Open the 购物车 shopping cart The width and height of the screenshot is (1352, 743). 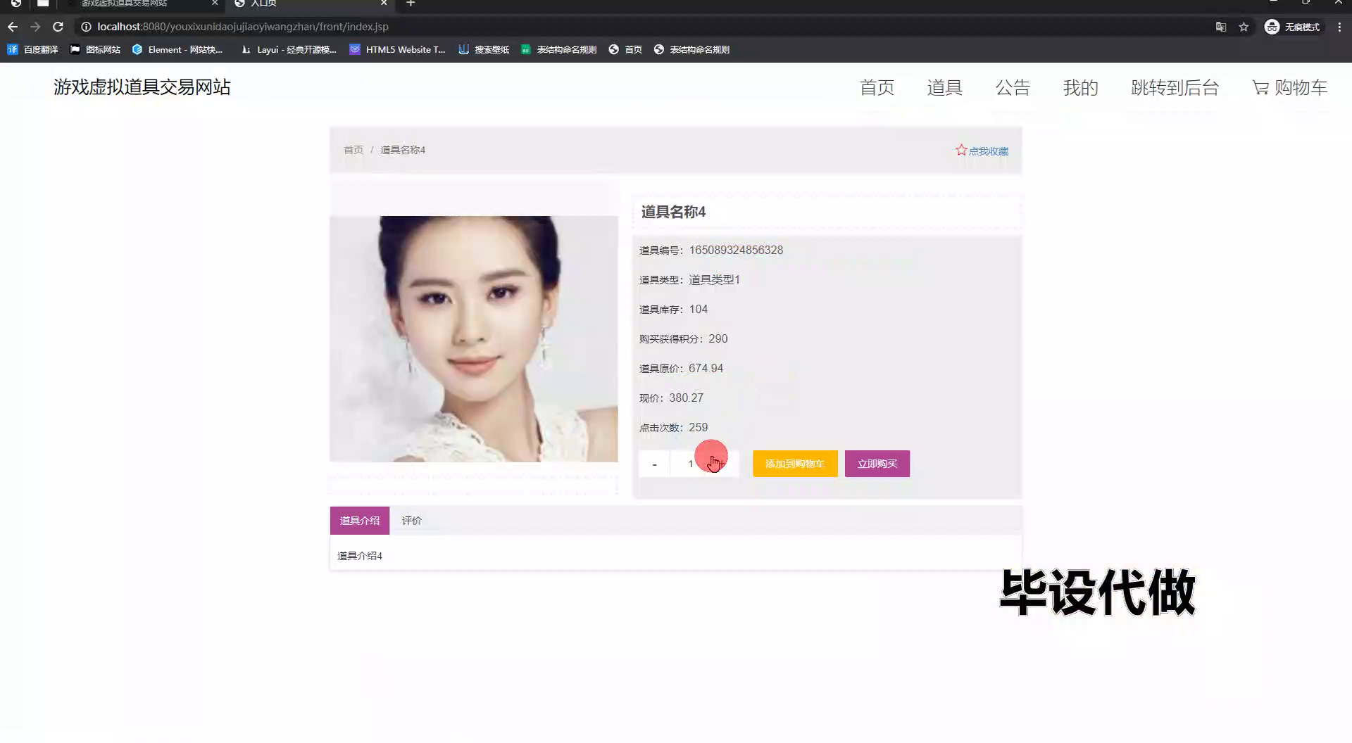click(1290, 88)
